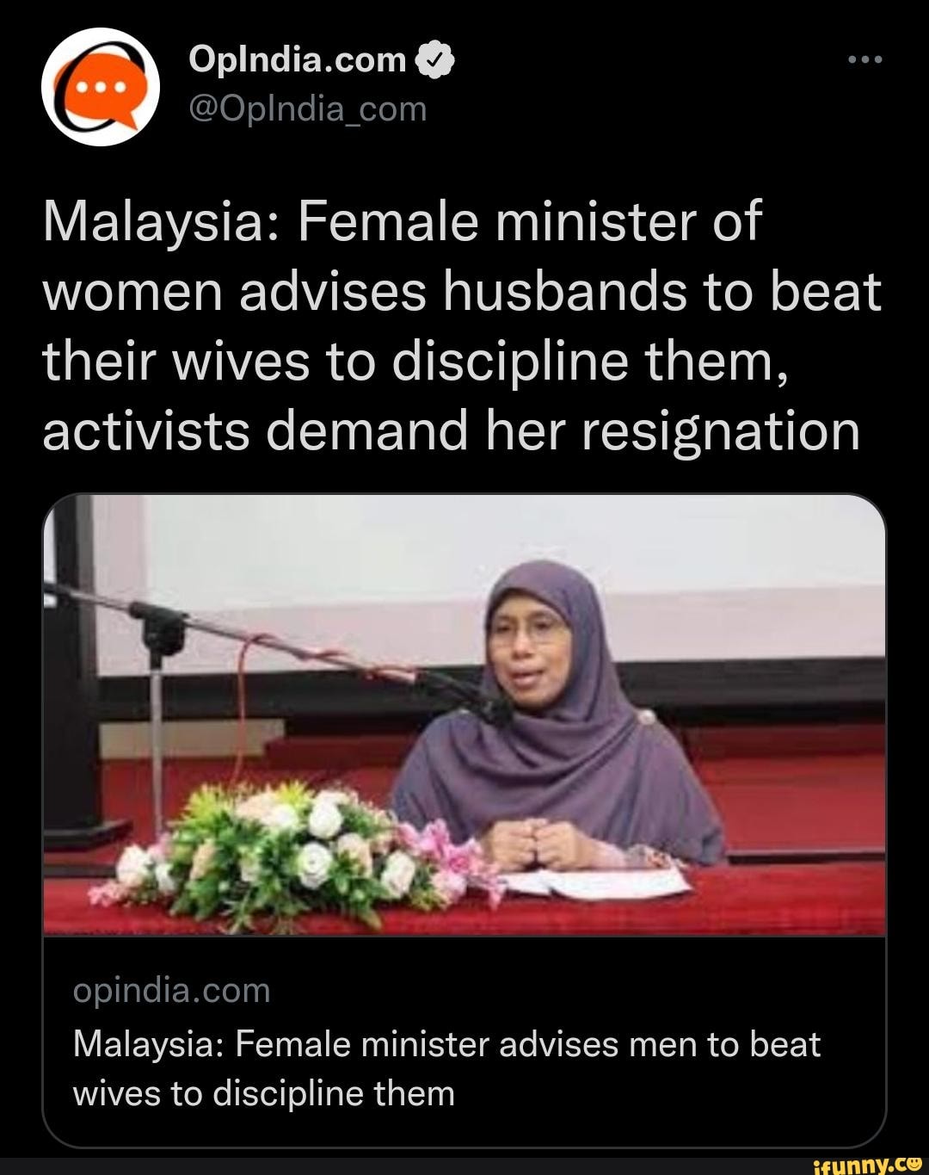This screenshot has height=1175, width=929.
Task: Click the tweet line "activists demand her resignation"
Action: pos(451,430)
